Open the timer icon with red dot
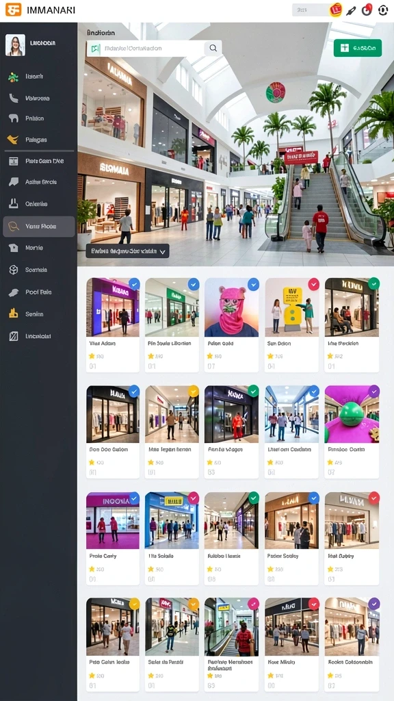394x701 pixels. (x=367, y=10)
